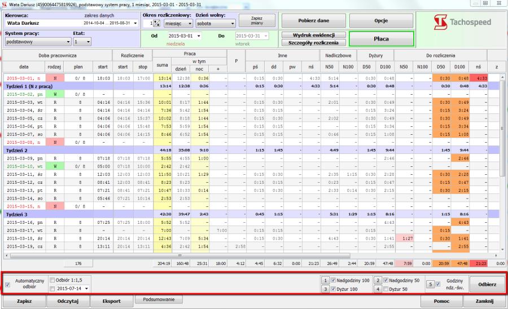Click the '204:19' total in the footer
This screenshot has height=309, width=508.
point(164,263)
